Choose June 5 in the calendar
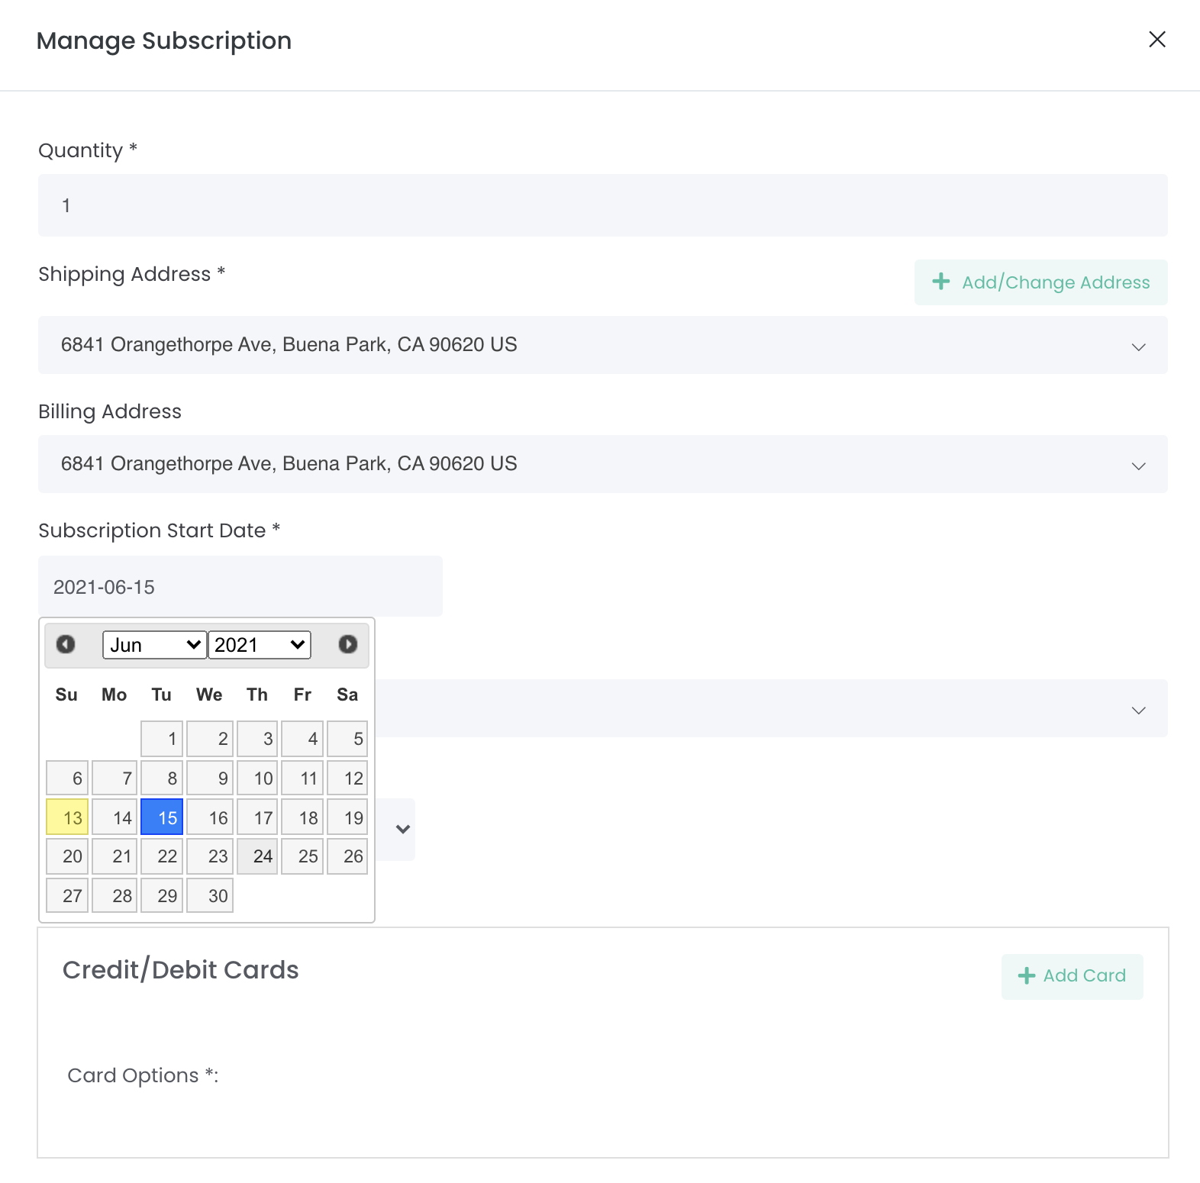This screenshot has height=1183, width=1200. pos(347,739)
